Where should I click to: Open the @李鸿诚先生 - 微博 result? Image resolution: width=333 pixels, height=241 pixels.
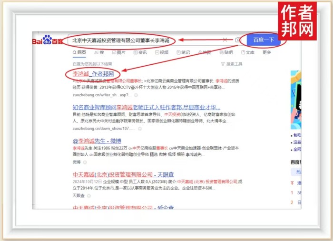[x=97, y=141]
